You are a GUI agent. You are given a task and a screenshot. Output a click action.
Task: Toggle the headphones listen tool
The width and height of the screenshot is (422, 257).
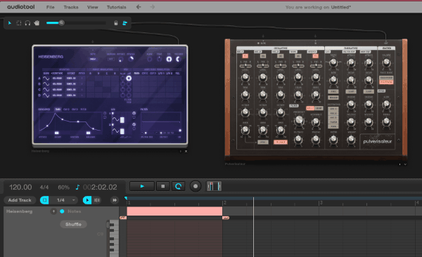(x=27, y=23)
